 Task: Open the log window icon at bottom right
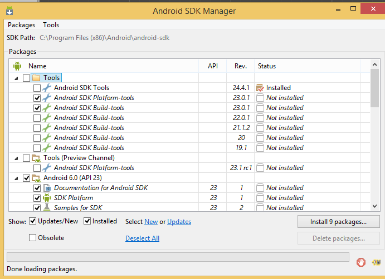376,262
